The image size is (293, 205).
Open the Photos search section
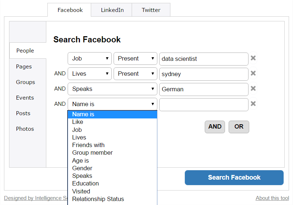click(x=25, y=129)
